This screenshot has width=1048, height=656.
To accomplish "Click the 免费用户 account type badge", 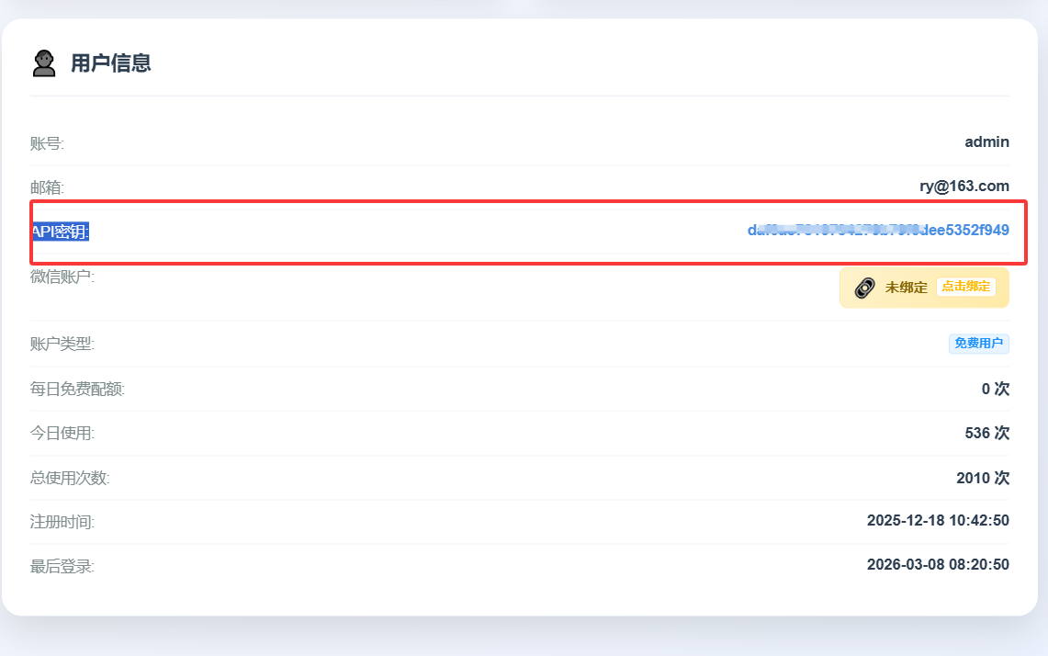I will (x=979, y=344).
